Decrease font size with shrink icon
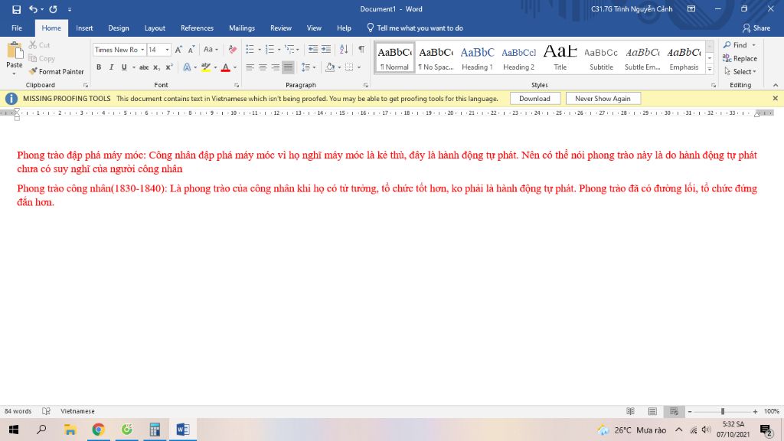The height and width of the screenshot is (441, 784). click(191, 50)
